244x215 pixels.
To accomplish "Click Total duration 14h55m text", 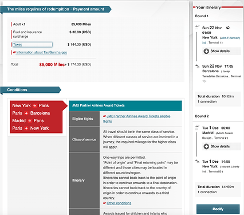I will (x=215, y=187).
